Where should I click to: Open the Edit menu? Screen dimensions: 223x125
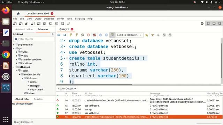(22, 19)
